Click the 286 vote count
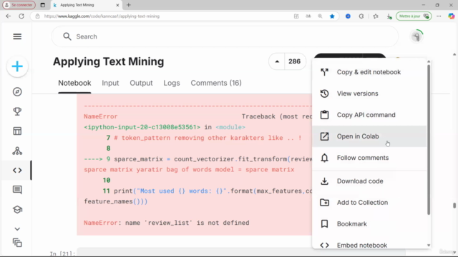 point(294,61)
